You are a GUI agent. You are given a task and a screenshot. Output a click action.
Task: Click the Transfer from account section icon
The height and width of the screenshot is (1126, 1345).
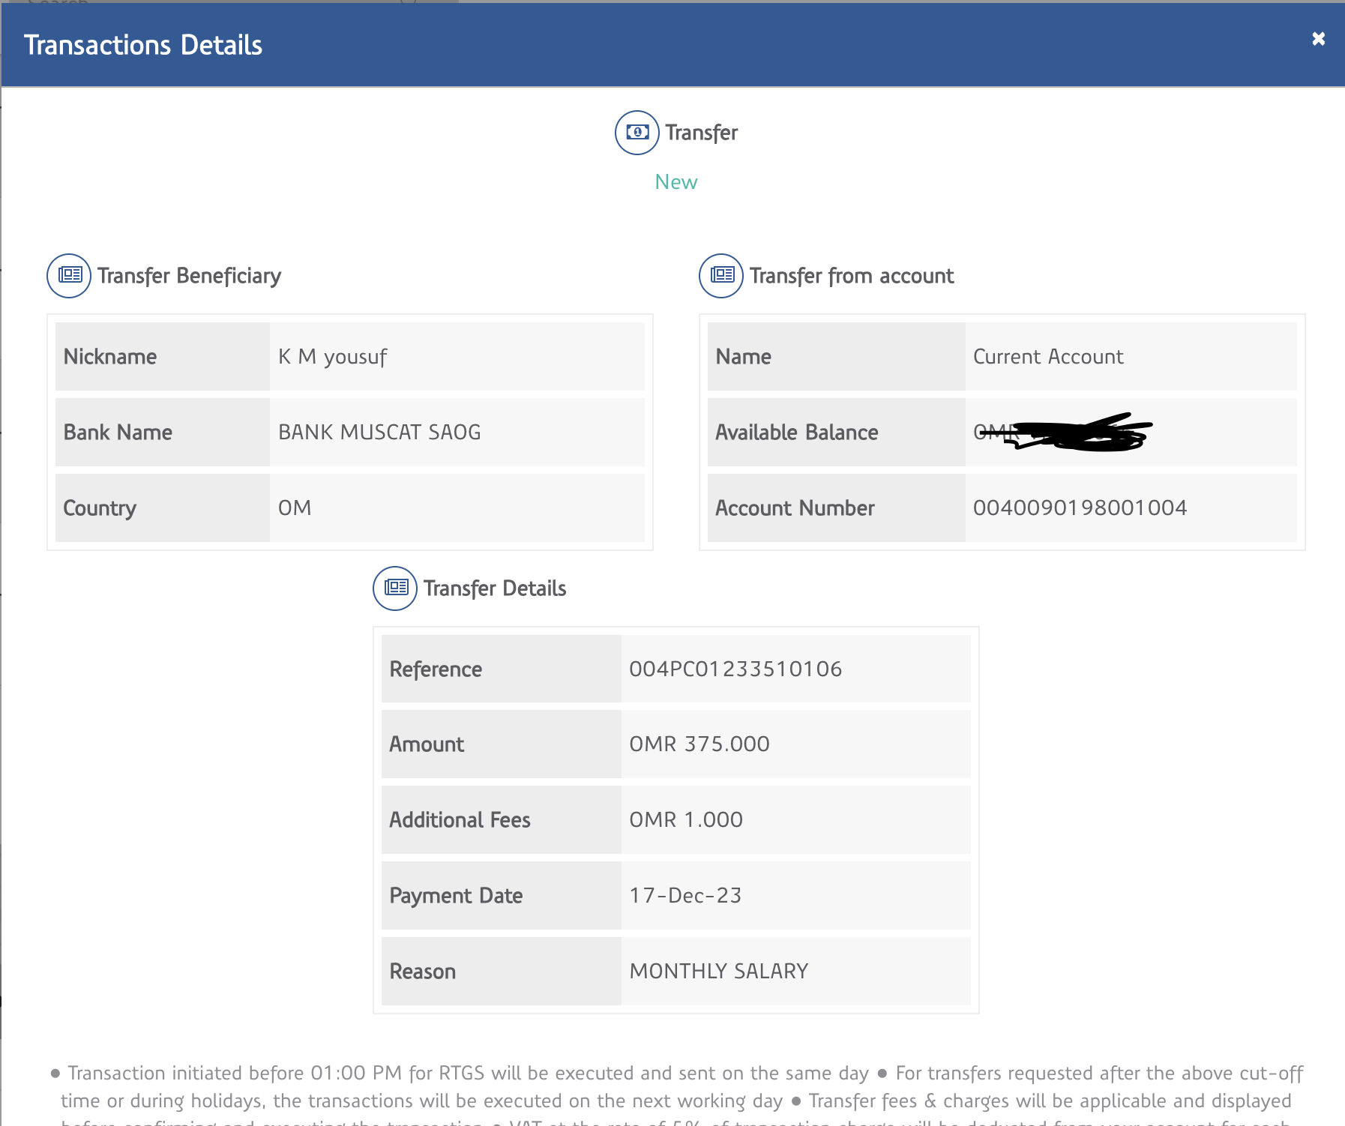click(721, 276)
